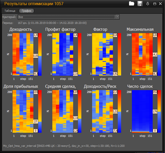
Task: Select the Средняя сделка heatmap
Action: click(x=63, y=111)
